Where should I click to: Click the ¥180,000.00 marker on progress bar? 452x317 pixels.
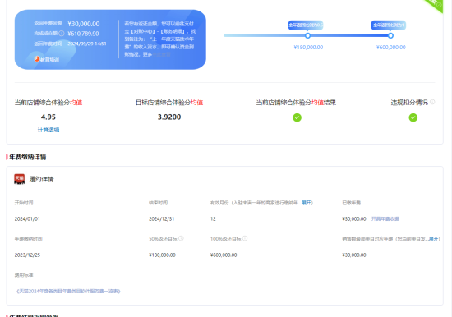pyautogui.click(x=307, y=36)
